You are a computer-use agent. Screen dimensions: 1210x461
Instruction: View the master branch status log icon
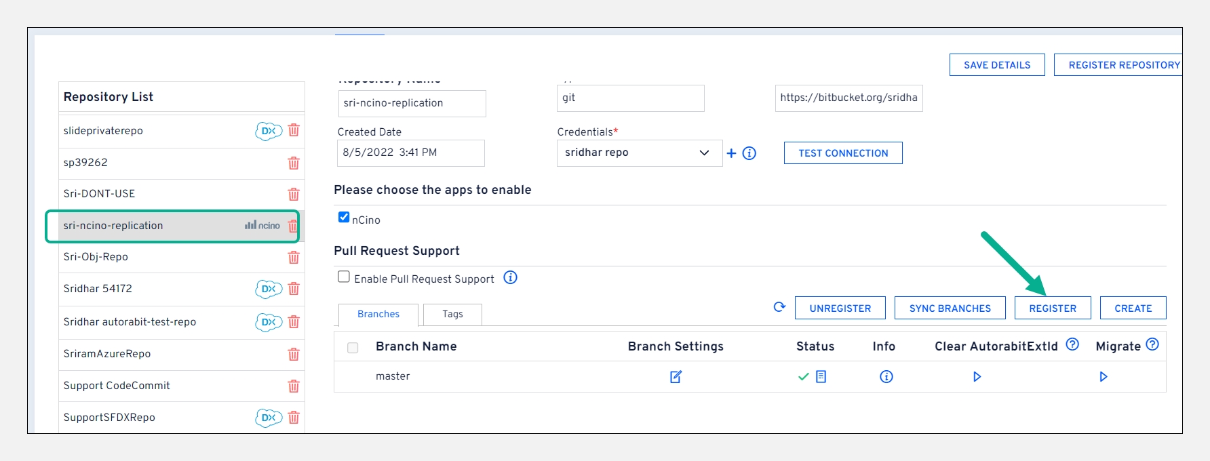[821, 377]
